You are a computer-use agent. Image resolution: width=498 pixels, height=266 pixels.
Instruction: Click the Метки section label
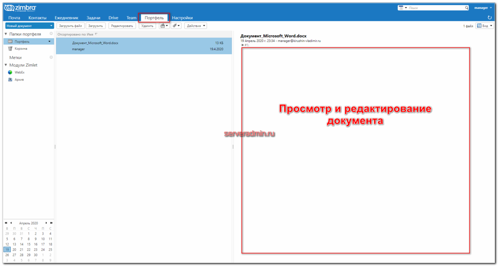pos(15,58)
